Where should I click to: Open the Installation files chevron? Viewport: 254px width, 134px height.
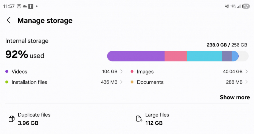[122, 82]
